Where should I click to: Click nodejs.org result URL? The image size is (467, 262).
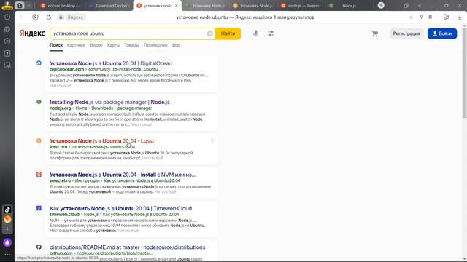pos(60,108)
